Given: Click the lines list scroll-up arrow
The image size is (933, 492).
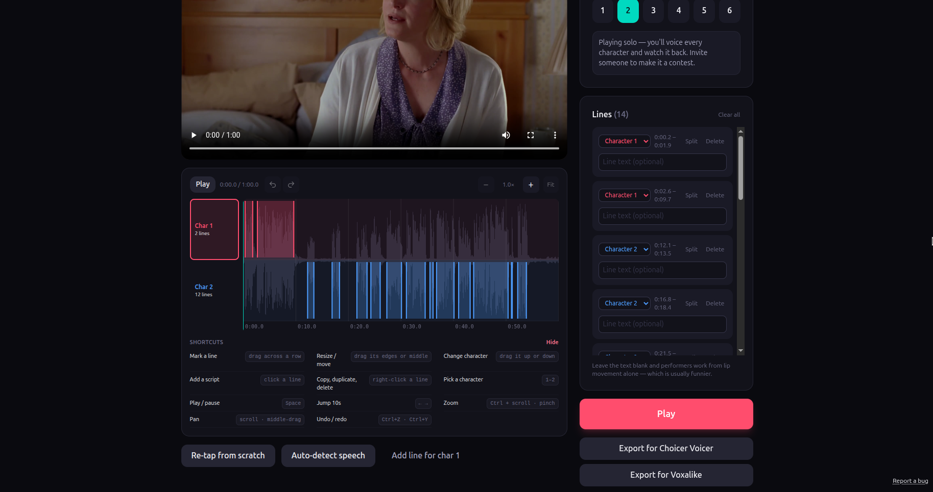Looking at the screenshot, I should tap(740, 131).
